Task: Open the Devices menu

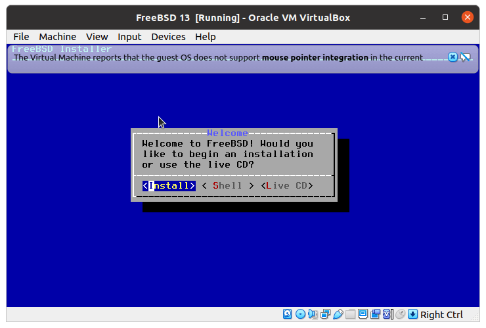Action: (x=168, y=37)
